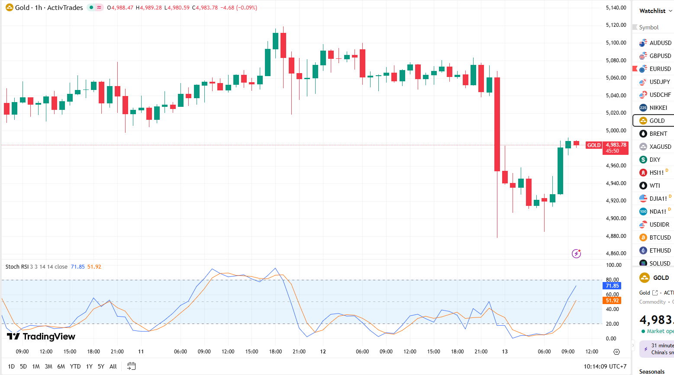Click the EURUSD red flag marker

point(635,69)
